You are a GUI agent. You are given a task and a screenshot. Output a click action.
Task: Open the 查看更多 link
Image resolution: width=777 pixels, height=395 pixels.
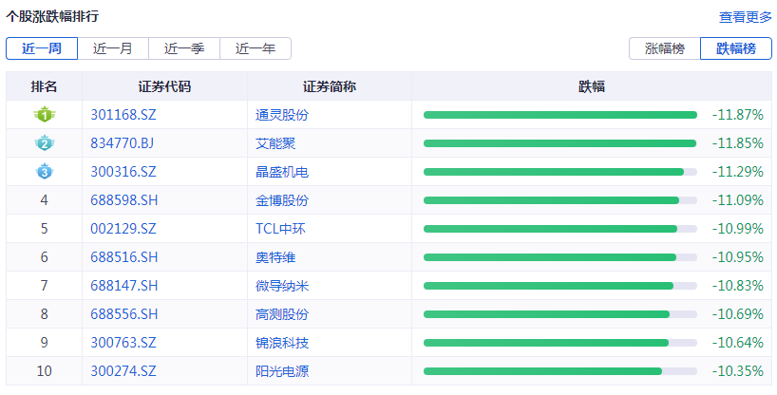746,17
